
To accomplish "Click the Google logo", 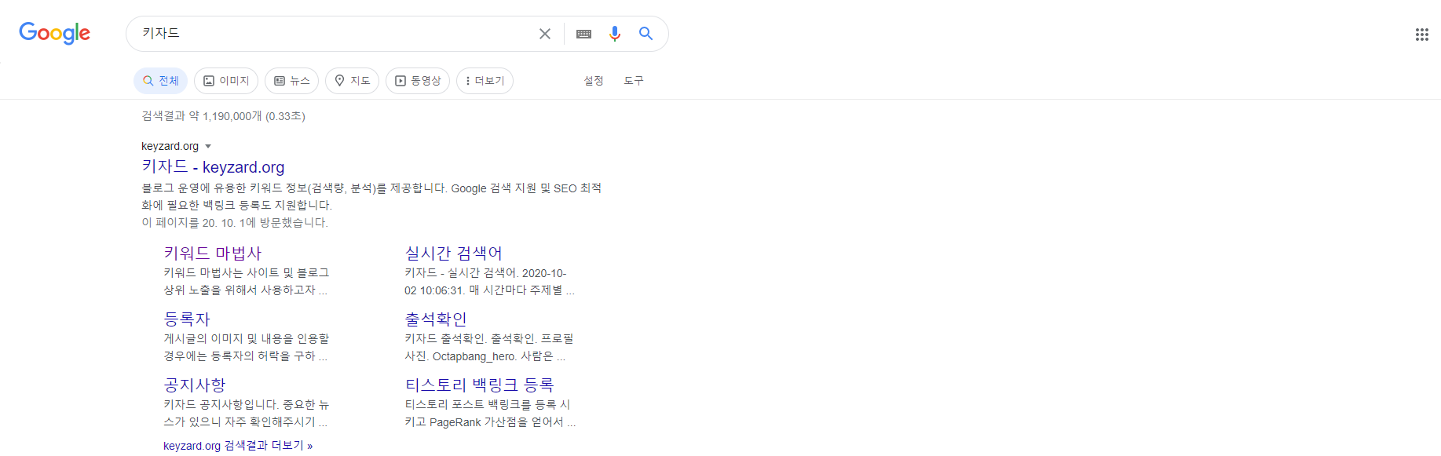I will coord(55,33).
